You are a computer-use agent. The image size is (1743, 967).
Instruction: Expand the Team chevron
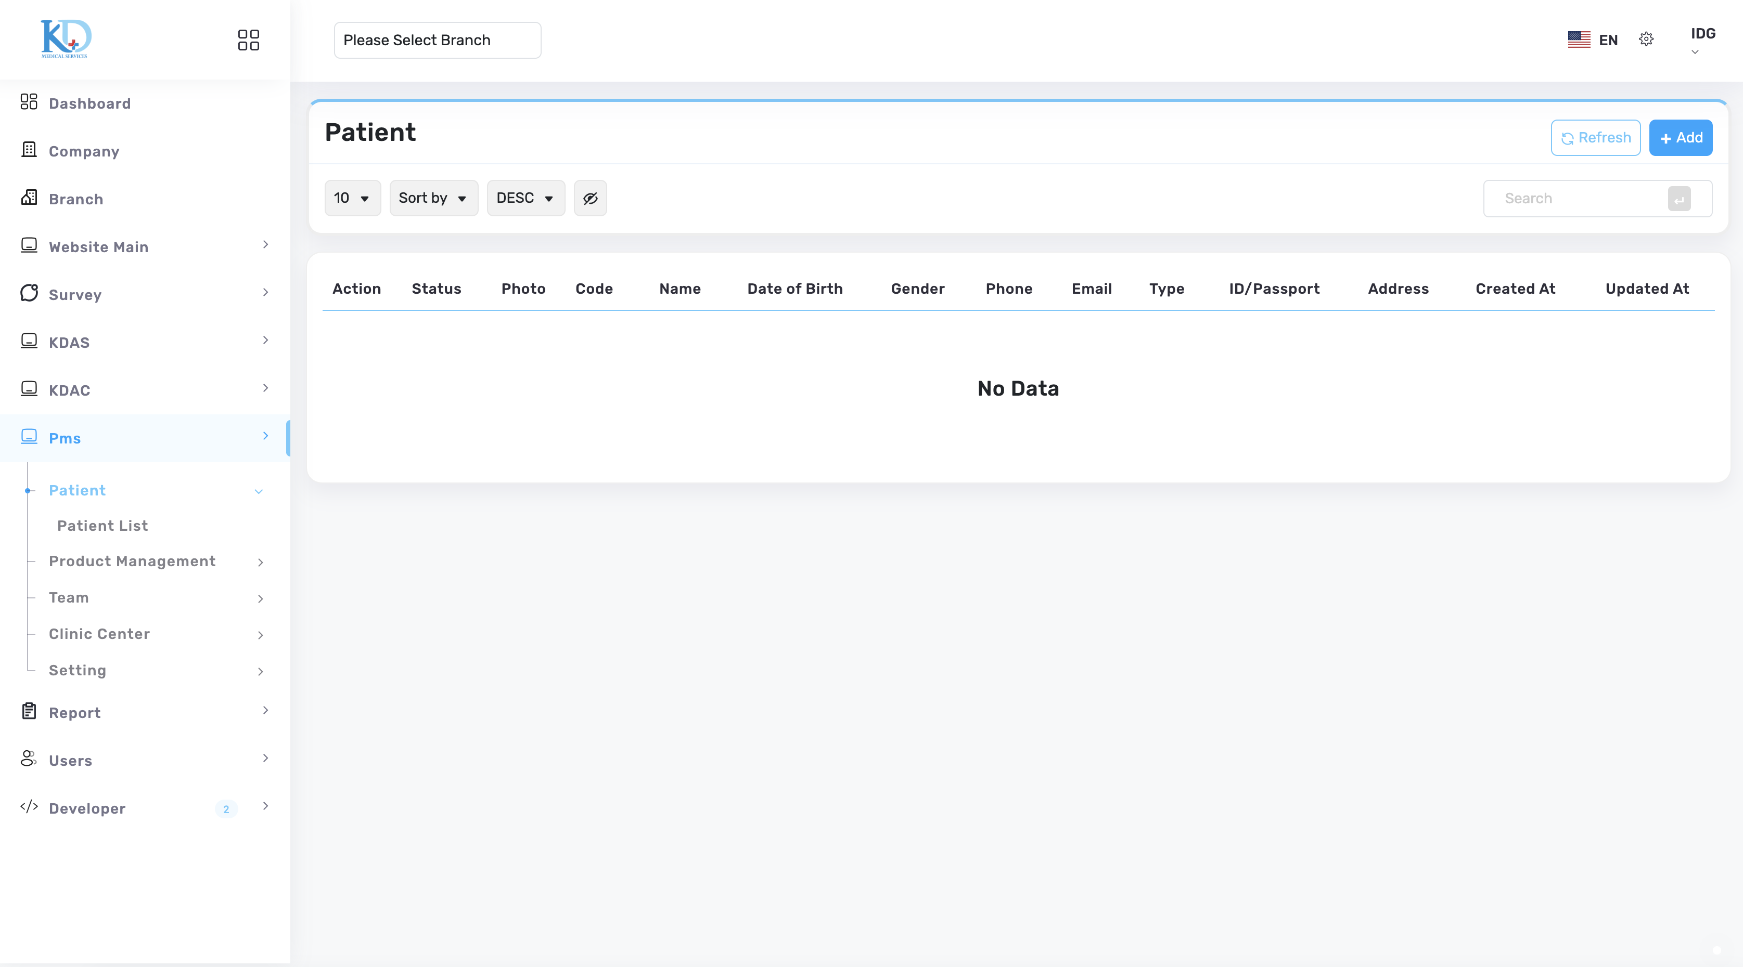(x=261, y=599)
